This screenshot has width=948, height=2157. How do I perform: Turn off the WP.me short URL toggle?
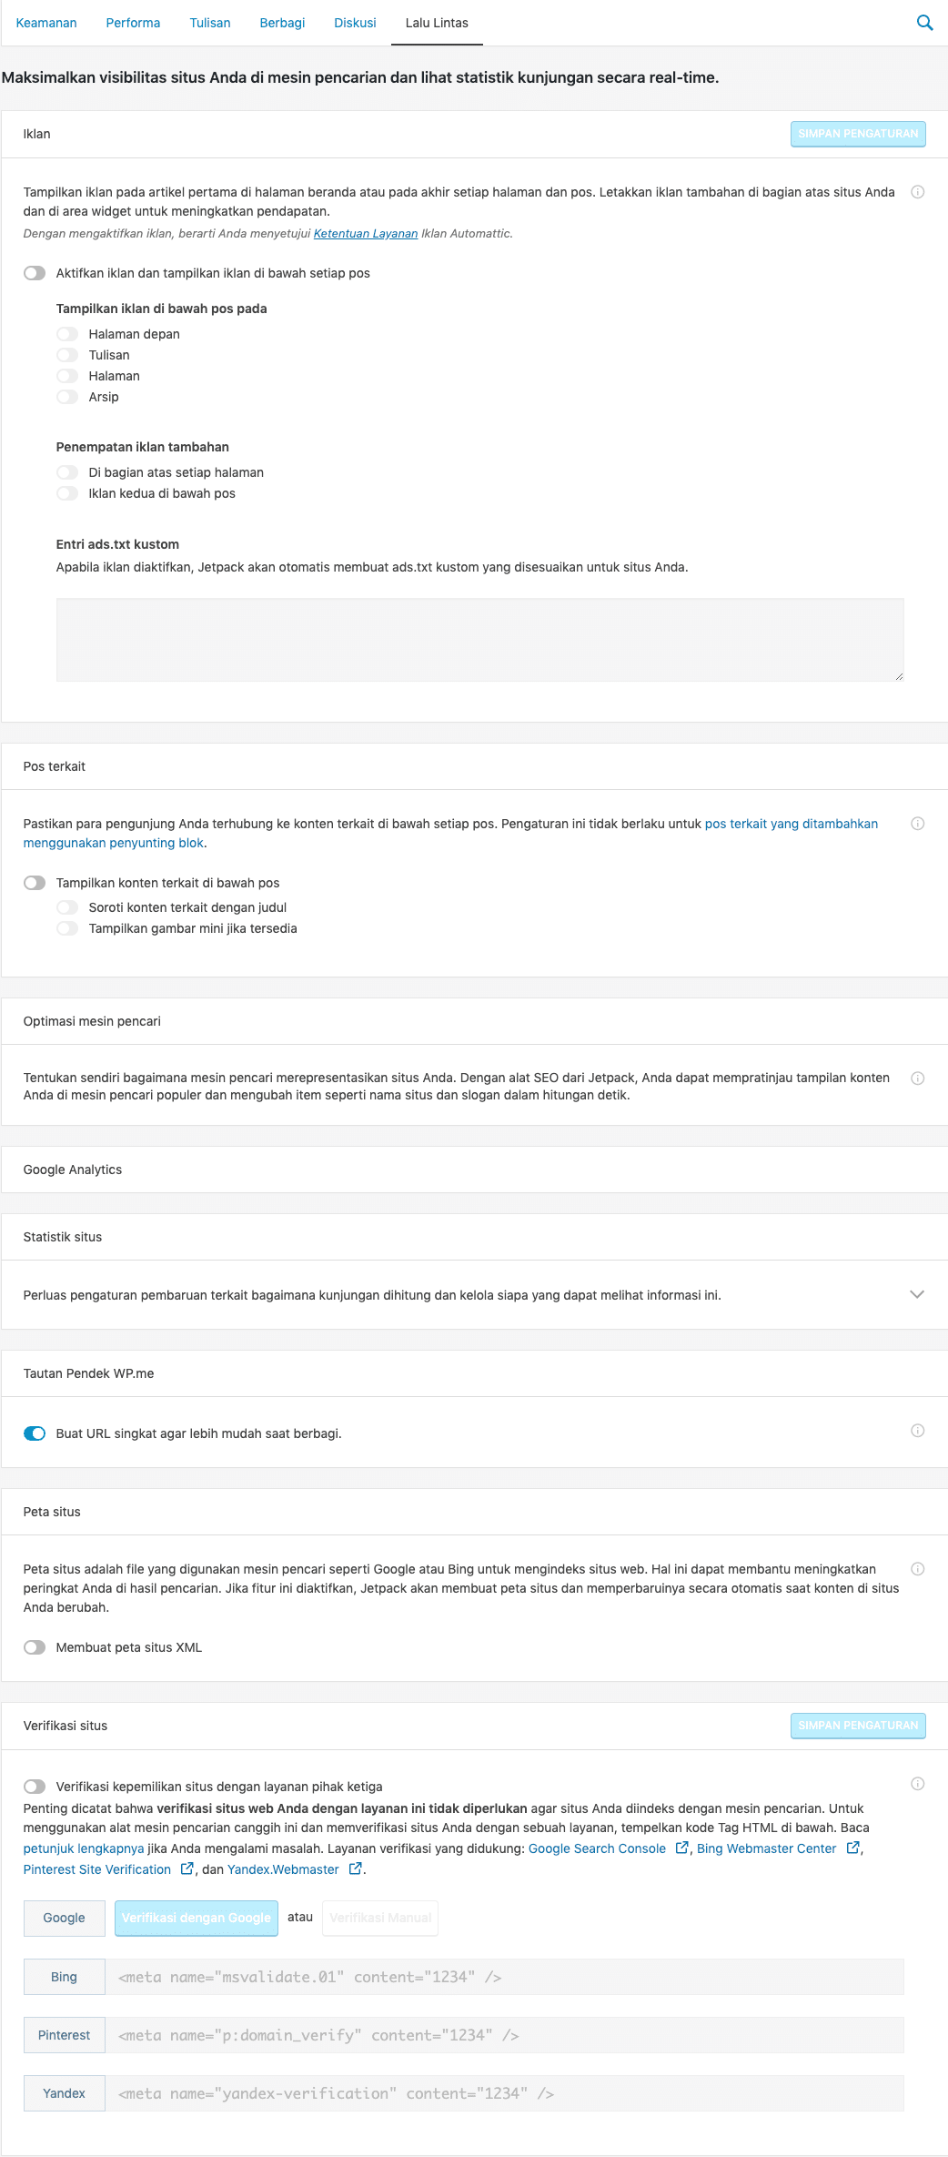35,1433
